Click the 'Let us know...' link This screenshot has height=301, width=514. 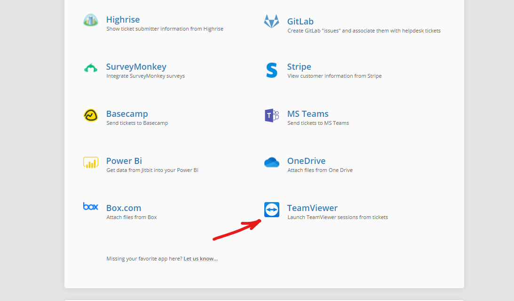pos(200,258)
